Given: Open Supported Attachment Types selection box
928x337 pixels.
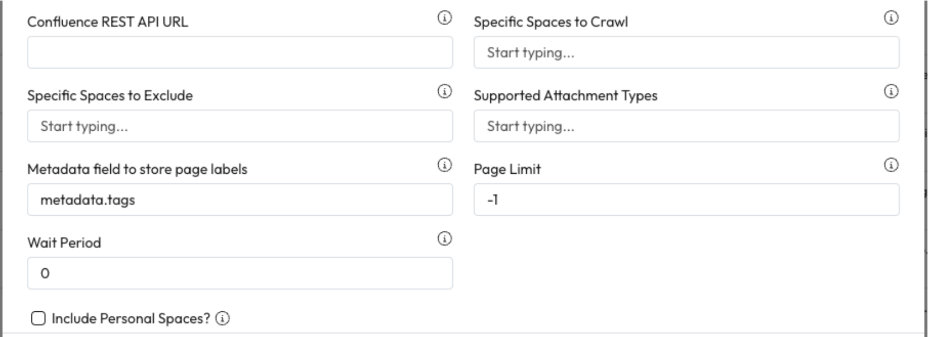Looking at the screenshot, I should point(686,126).
